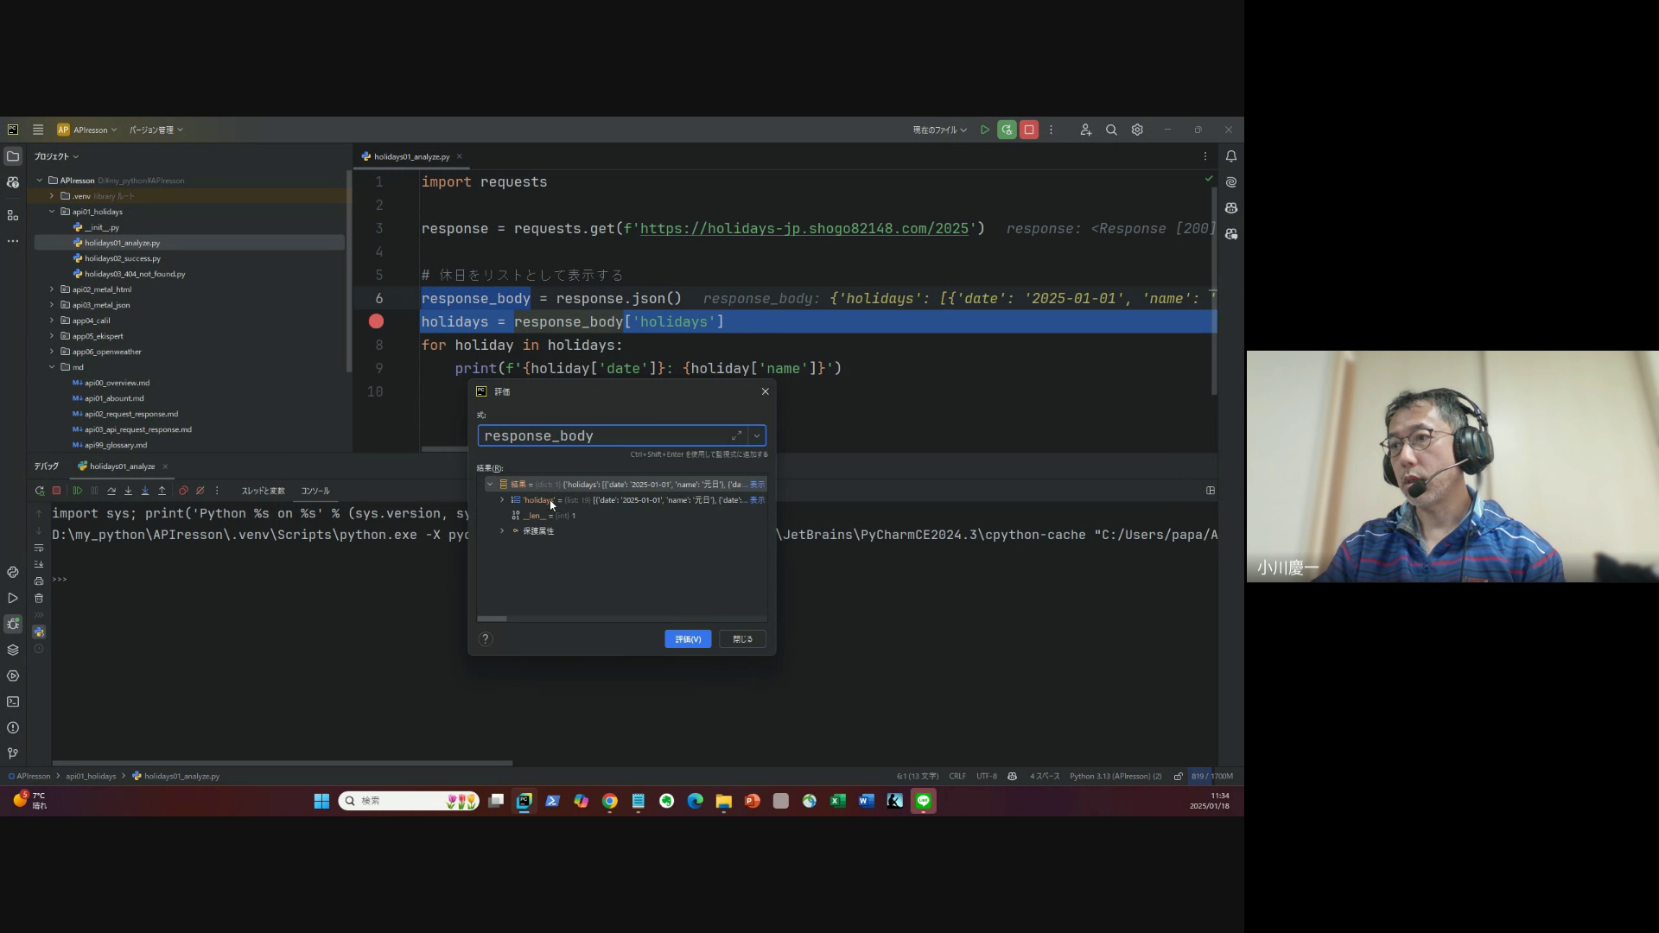Image resolution: width=1659 pixels, height=933 pixels.
Task: Expand the 'holidays' list result node
Action: pos(502,500)
